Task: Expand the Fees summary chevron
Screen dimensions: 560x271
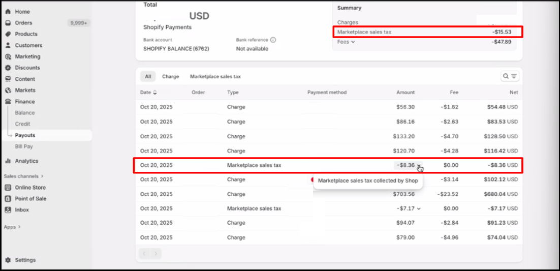Action: [353, 42]
